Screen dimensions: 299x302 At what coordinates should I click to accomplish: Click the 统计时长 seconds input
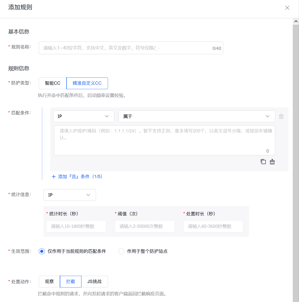coord(76,226)
